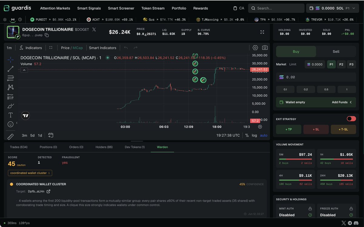Click the Guardis logo
Image resolution: width=364 pixels, height=227 pixels.
(x=17, y=8)
